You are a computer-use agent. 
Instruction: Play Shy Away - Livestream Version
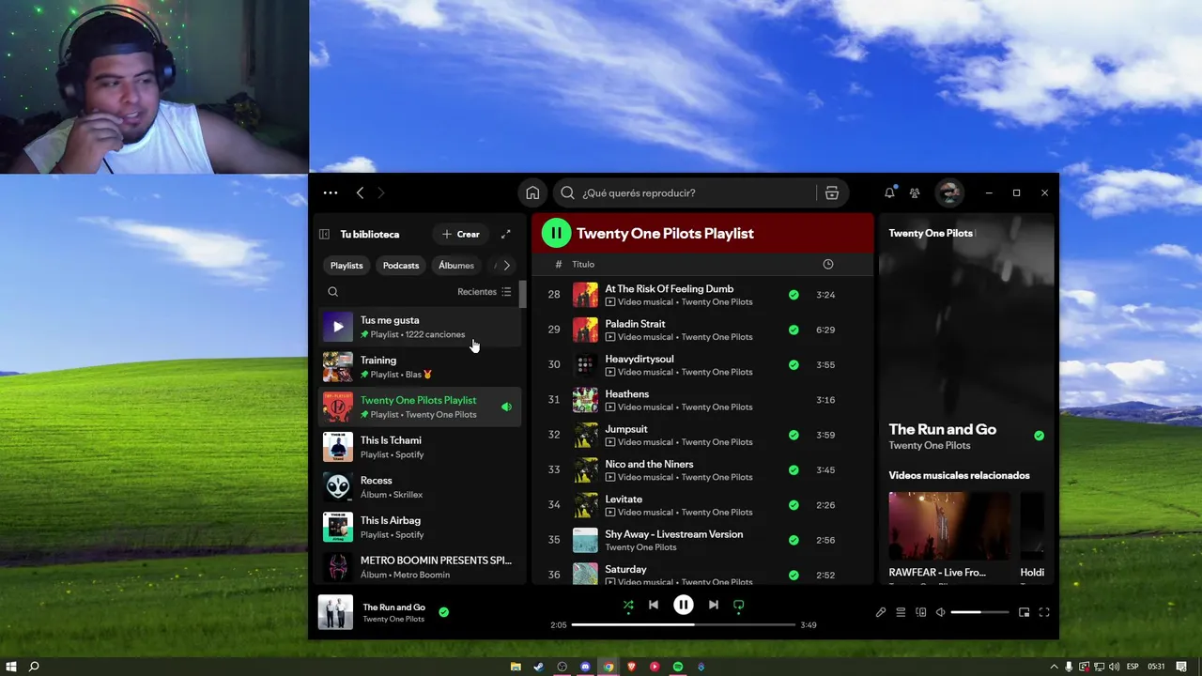pyautogui.click(x=702, y=540)
